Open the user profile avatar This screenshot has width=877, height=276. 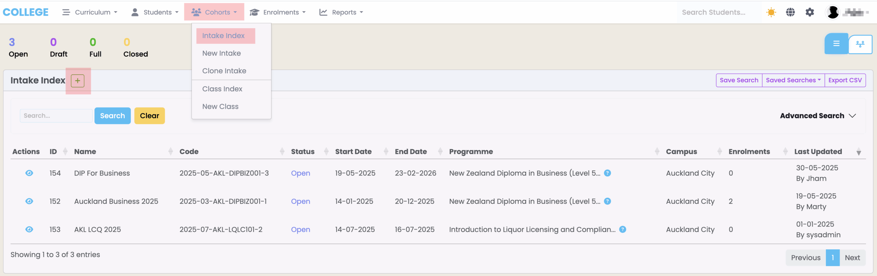tap(832, 12)
